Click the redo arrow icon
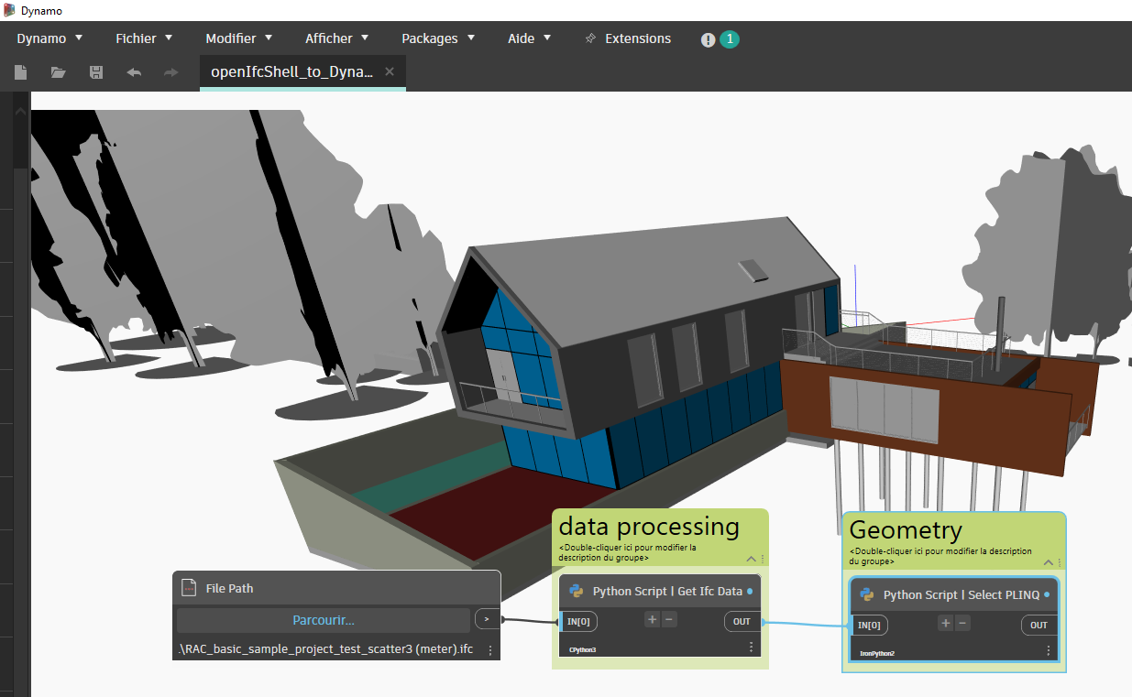 coord(170,71)
